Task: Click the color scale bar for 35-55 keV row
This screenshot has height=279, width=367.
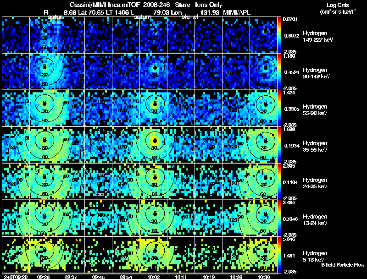Action: tap(279, 145)
